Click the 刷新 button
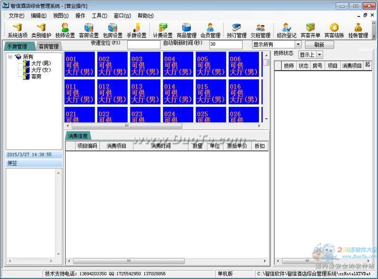 pos(319,45)
